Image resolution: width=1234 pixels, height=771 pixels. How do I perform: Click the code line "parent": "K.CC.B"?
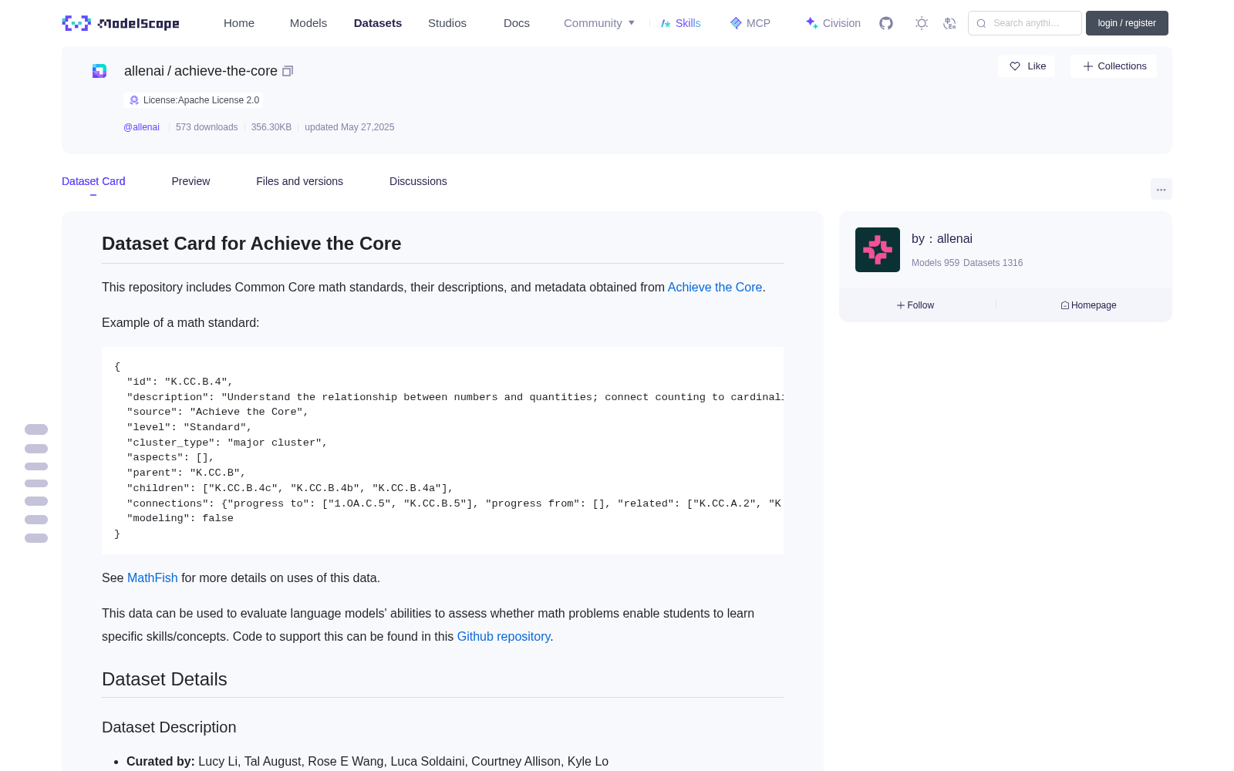pos(186,473)
